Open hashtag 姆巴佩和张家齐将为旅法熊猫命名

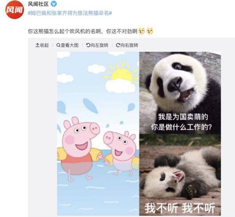point(70,13)
